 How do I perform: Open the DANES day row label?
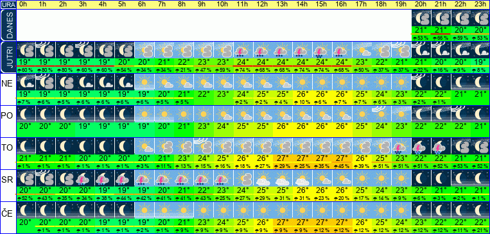(x=8, y=25)
